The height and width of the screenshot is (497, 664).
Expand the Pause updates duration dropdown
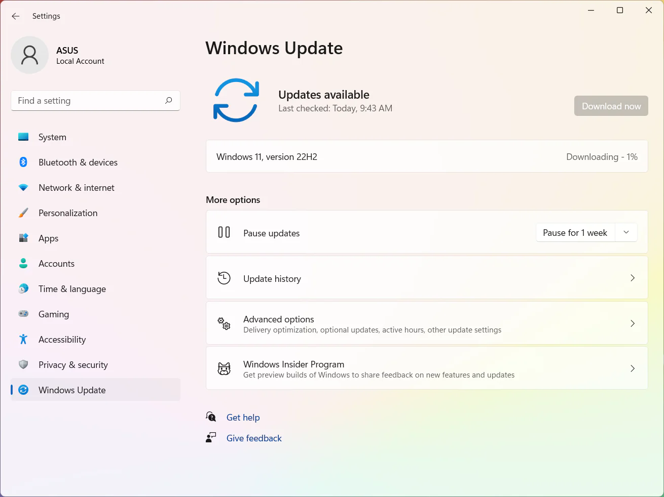point(626,232)
